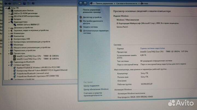
Task: Click the NVIDIA GeForce 9600M GT device icon
Action: pos(15,25)
